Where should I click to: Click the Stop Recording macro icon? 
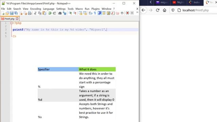132,13
